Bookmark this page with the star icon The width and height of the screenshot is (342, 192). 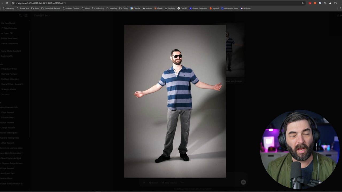tap(303, 3)
